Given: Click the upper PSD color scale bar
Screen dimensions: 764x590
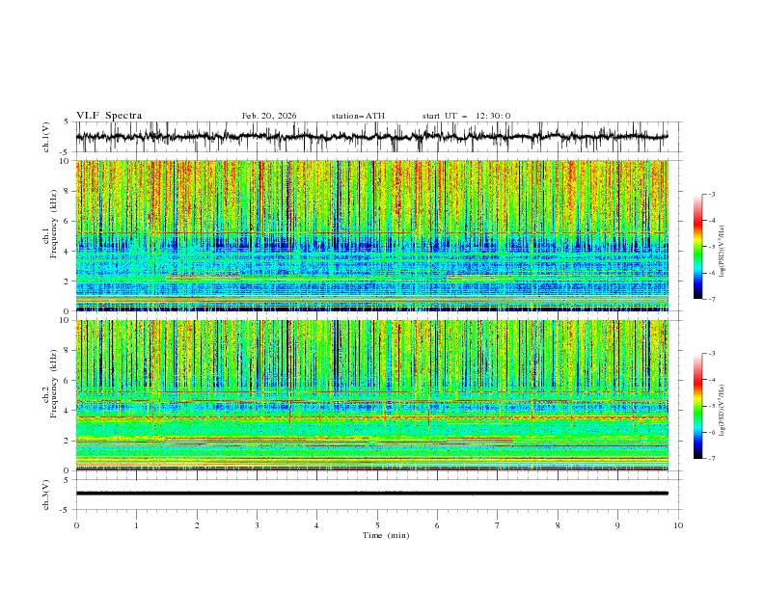Looking at the screenshot, I should pyautogui.click(x=697, y=247).
